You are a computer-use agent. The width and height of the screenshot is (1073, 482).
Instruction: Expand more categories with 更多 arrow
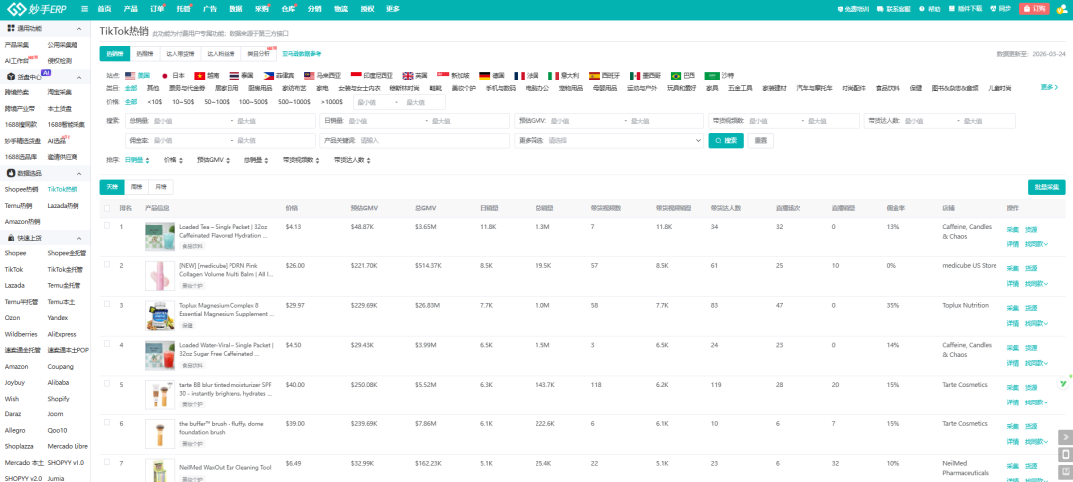tap(1050, 87)
